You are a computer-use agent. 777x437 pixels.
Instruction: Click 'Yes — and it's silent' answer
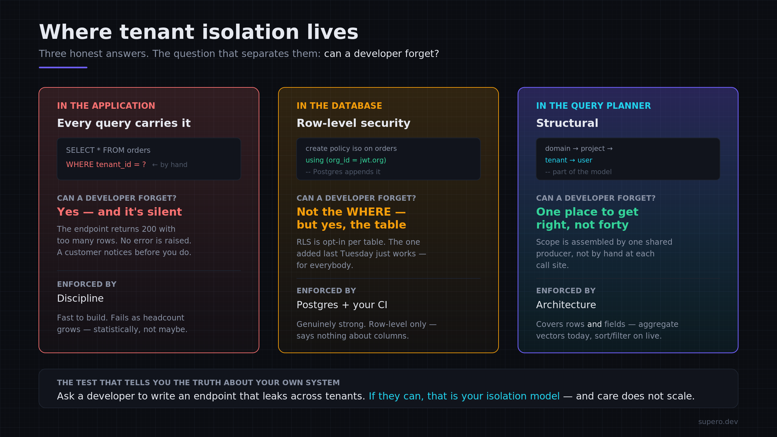[x=119, y=212]
